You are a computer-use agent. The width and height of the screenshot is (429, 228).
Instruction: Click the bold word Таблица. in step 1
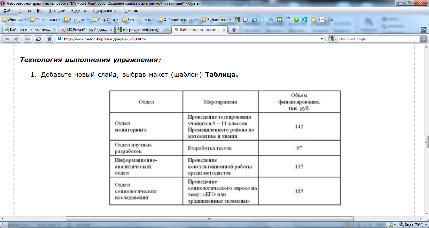pyautogui.click(x=221, y=75)
